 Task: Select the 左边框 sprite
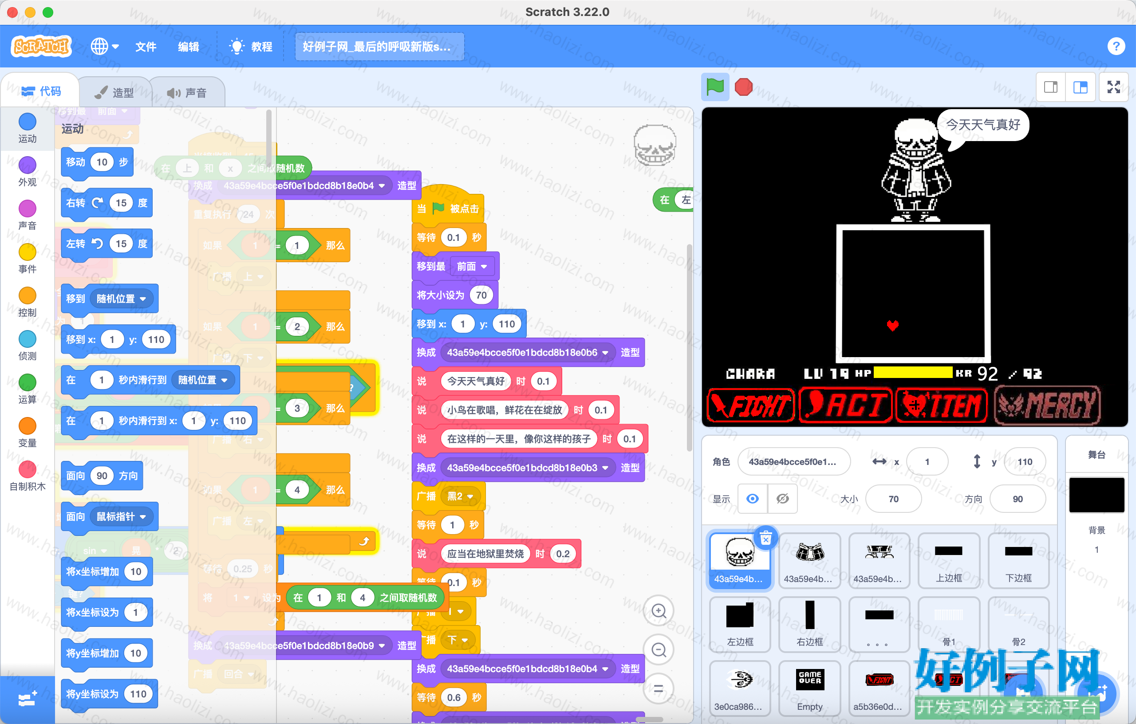740,625
